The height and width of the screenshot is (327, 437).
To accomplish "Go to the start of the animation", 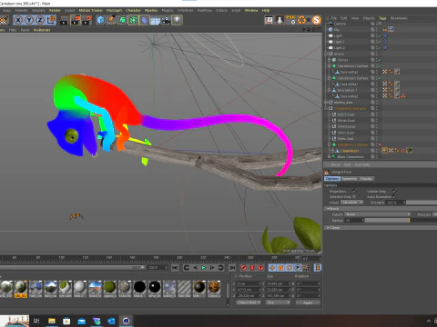I will pos(175,268).
